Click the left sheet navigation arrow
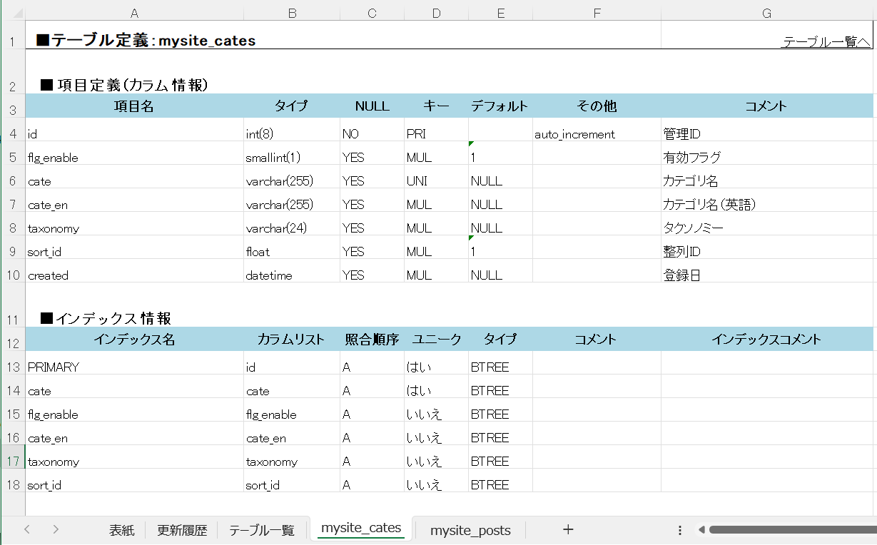 pos(26,529)
